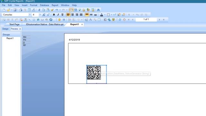The image size is (206, 116).
Task: Close the Preview tab with its X
Action: point(20,29)
